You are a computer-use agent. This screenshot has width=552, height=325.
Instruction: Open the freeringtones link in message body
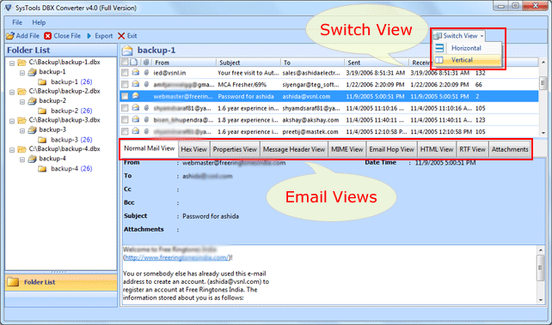pyautogui.click(x=177, y=257)
